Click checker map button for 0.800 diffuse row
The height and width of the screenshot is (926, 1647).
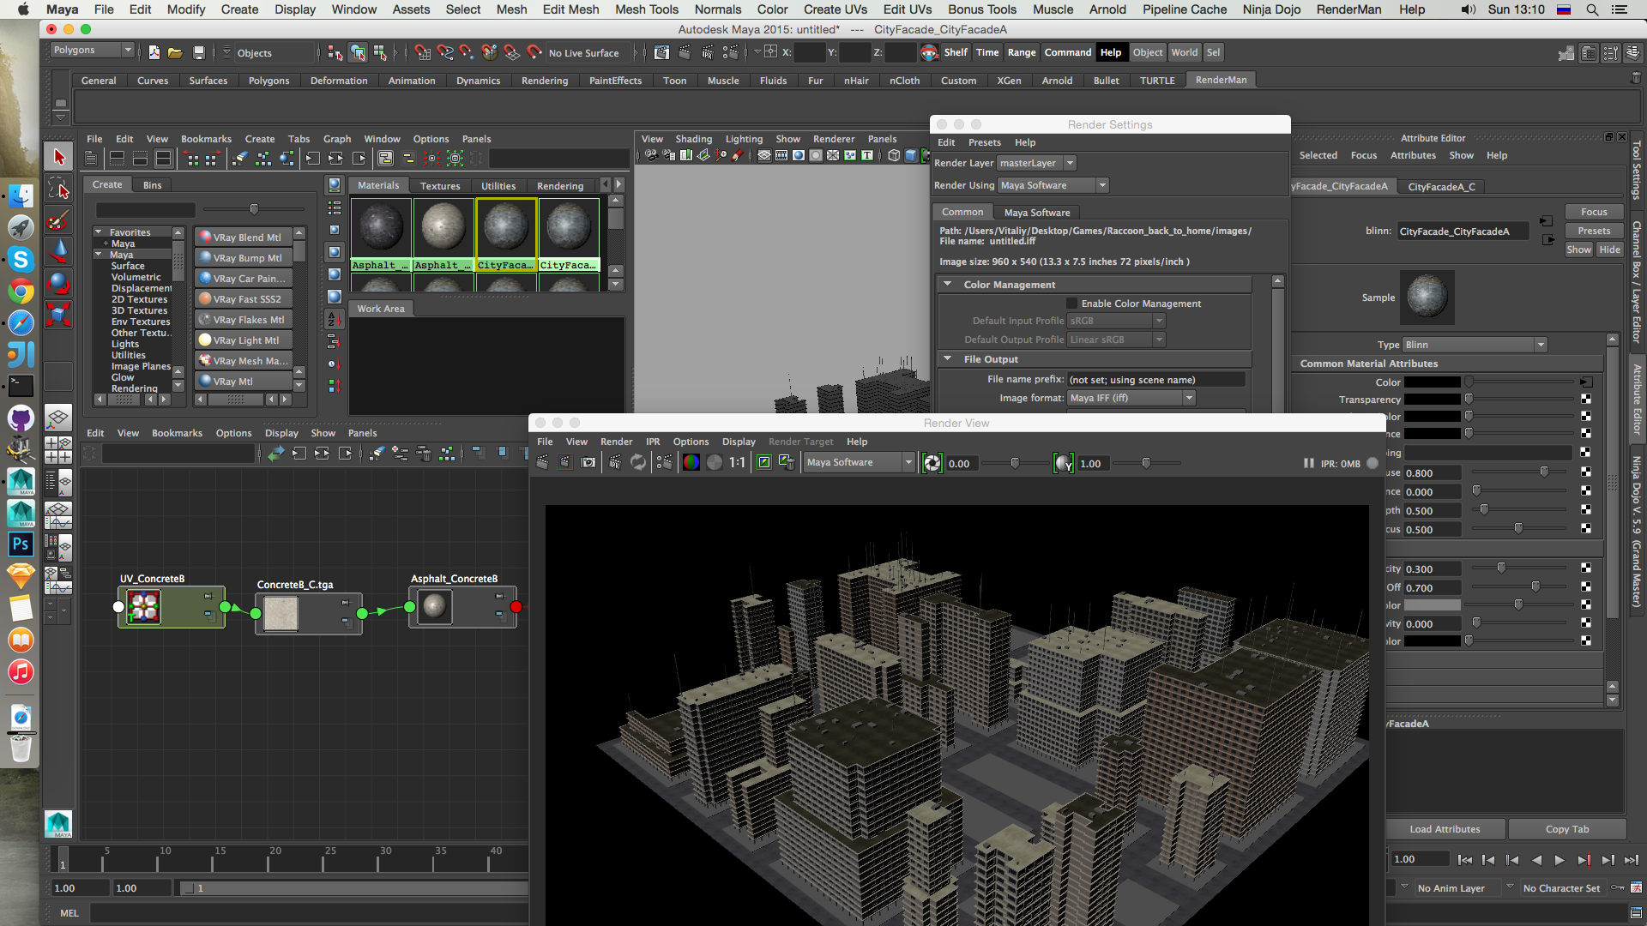pyautogui.click(x=1586, y=472)
